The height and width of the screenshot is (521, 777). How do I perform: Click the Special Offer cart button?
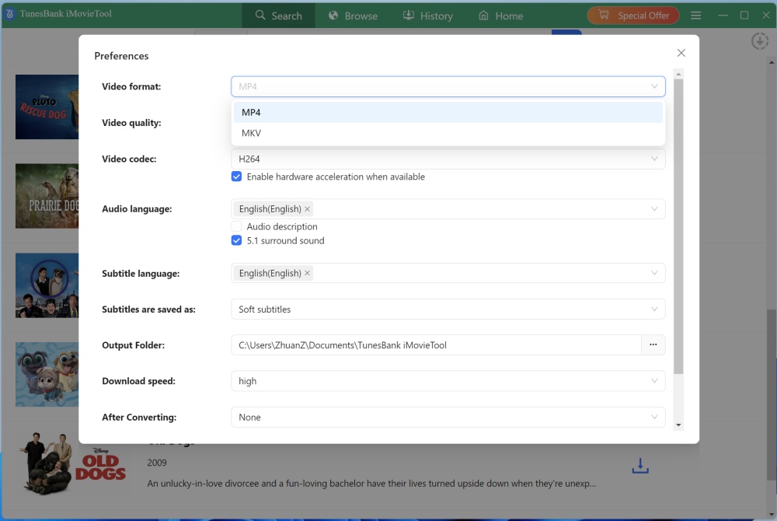click(x=633, y=16)
